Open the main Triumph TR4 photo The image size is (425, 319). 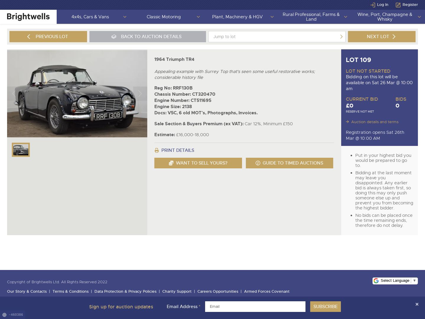(77, 94)
